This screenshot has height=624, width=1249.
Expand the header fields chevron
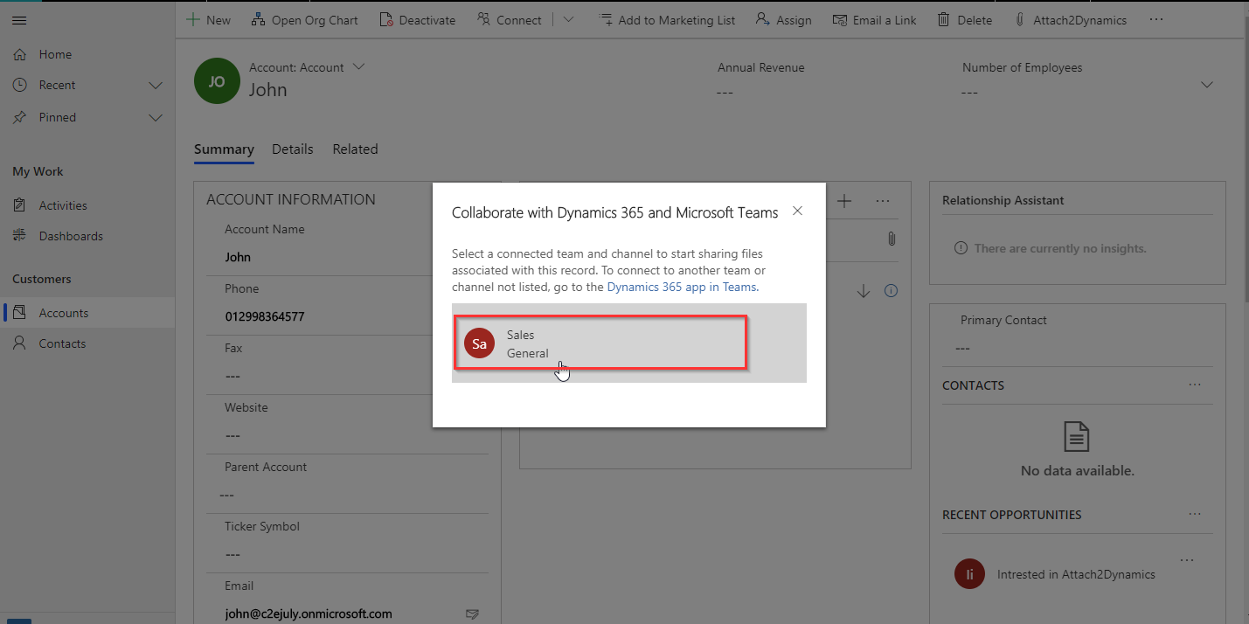point(1207,85)
